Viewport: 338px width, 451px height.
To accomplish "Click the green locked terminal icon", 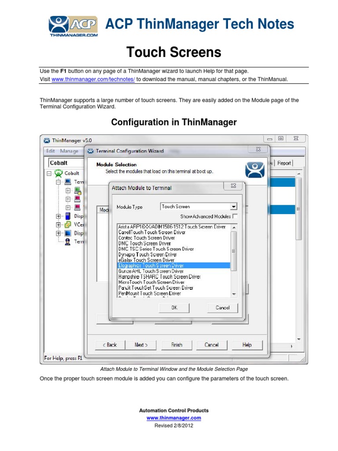I will pyautogui.click(x=77, y=190).
